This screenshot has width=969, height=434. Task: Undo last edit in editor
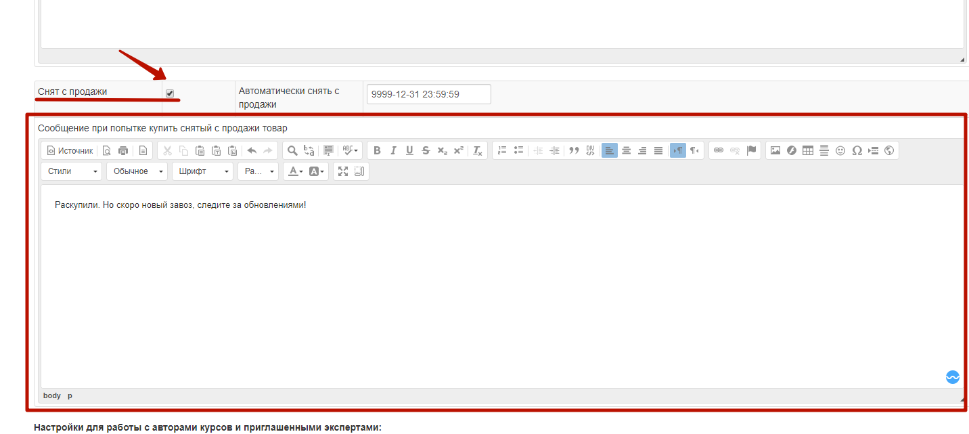[x=252, y=150]
